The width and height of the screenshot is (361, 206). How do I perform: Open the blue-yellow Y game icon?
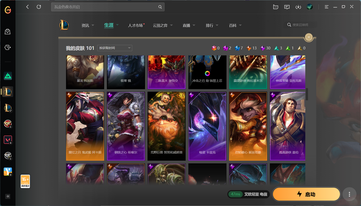[8, 172]
